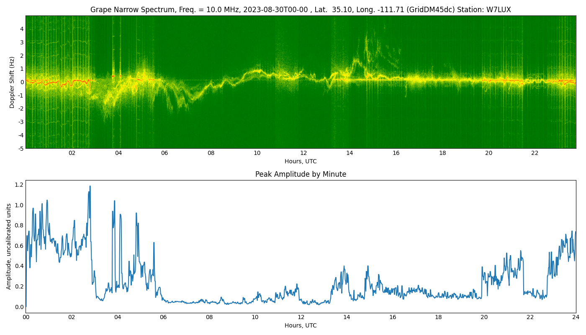Pick amplitude tick label '0.8'

[19, 226]
